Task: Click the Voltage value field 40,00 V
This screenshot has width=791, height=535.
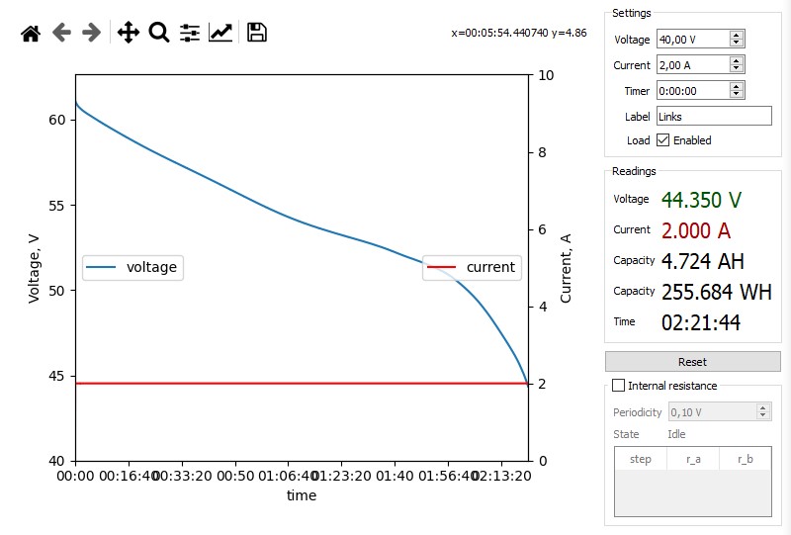Action: [691, 40]
